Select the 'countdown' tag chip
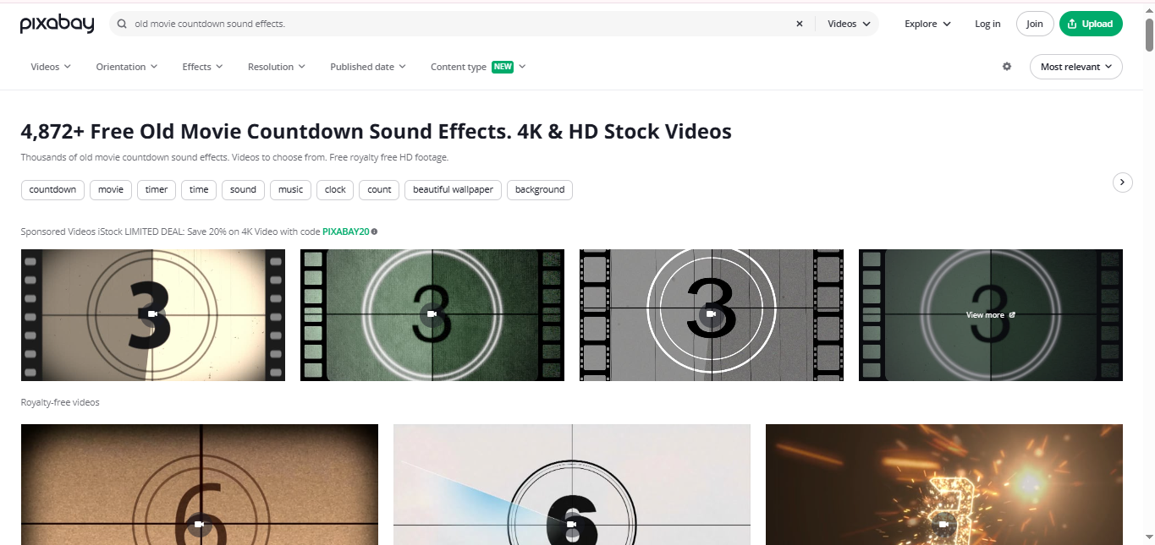Image resolution: width=1155 pixels, height=545 pixels. pos(52,189)
